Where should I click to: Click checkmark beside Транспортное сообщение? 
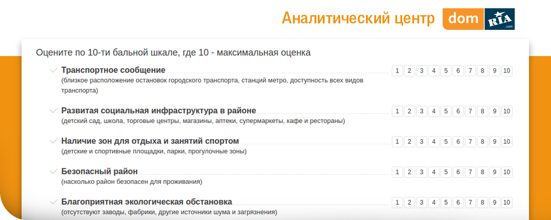[x=53, y=70]
